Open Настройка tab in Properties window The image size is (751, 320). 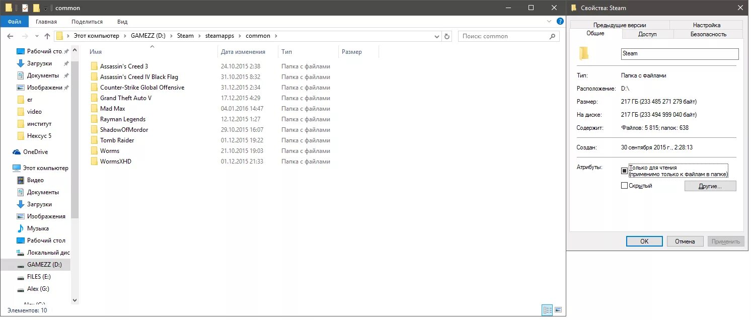coord(707,25)
